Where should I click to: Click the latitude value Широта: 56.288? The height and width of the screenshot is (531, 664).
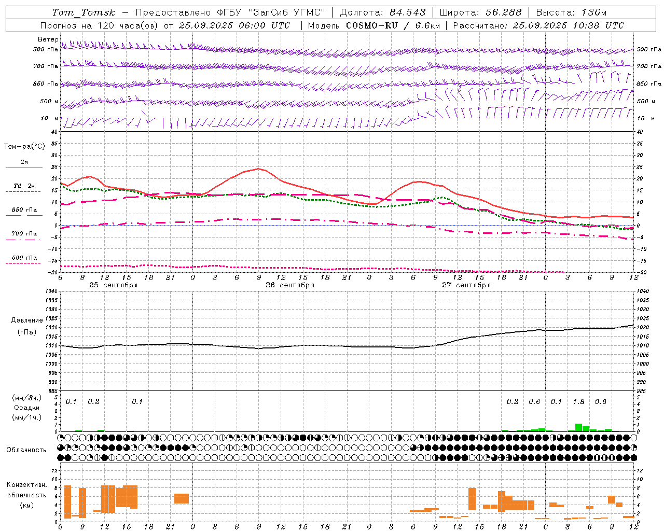(x=480, y=12)
